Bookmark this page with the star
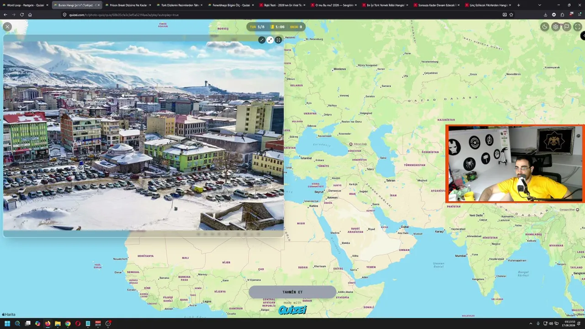The height and width of the screenshot is (329, 585). click(x=511, y=15)
